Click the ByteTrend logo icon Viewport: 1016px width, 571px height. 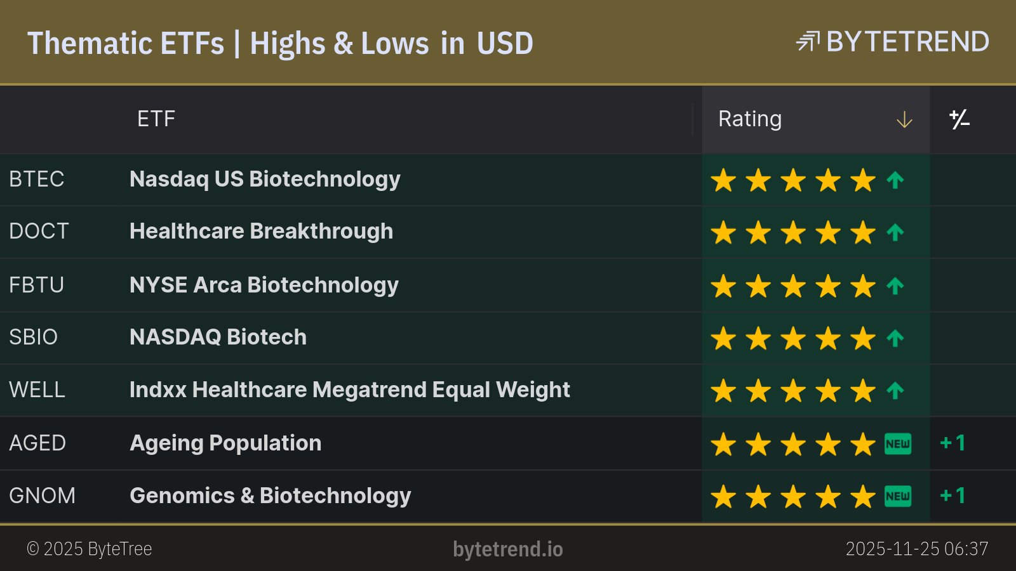point(808,42)
